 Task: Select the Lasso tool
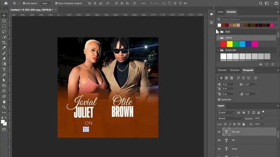(4, 32)
